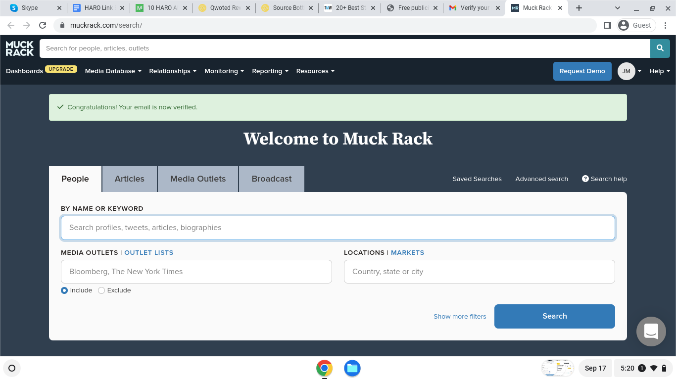The width and height of the screenshot is (676, 380).
Task: Switch to the Media Outlets tab
Action: tap(198, 179)
